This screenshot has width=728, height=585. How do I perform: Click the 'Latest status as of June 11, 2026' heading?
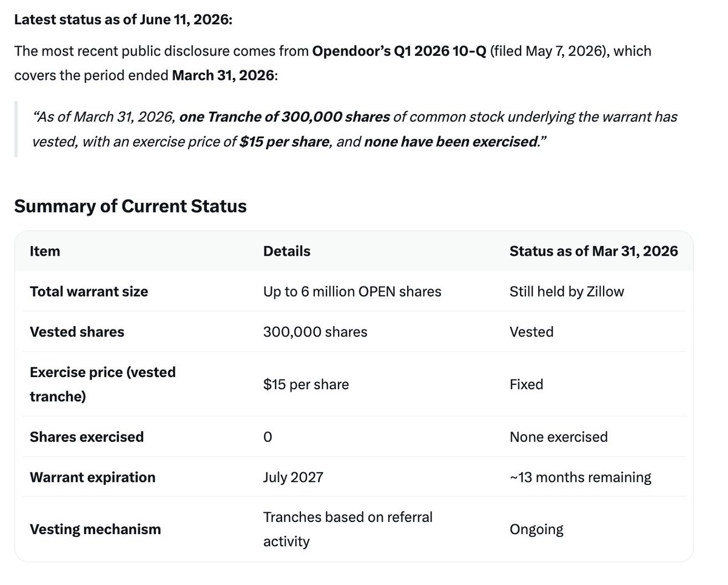coord(123,20)
